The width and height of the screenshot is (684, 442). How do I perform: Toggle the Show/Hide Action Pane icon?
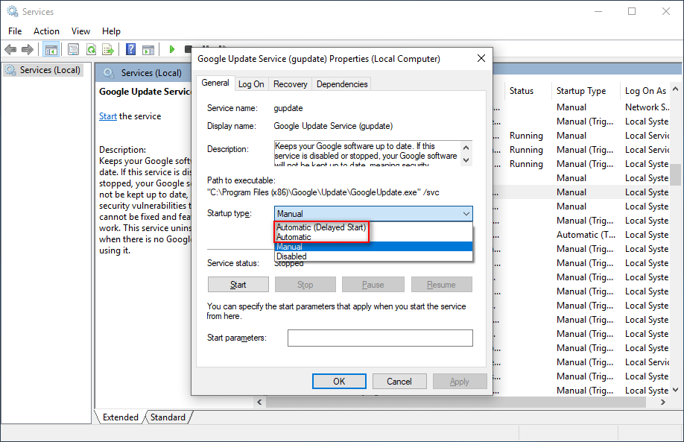click(x=148, y=50)
